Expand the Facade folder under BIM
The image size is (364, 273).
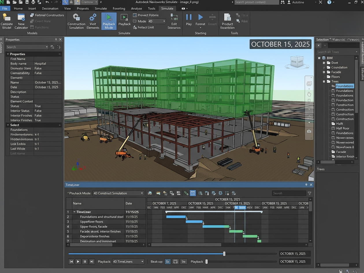coord(324,72)
